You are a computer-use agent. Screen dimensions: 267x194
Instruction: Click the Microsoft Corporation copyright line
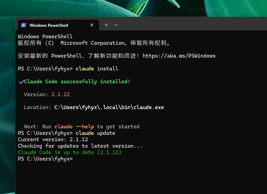(x=94, y=43)
